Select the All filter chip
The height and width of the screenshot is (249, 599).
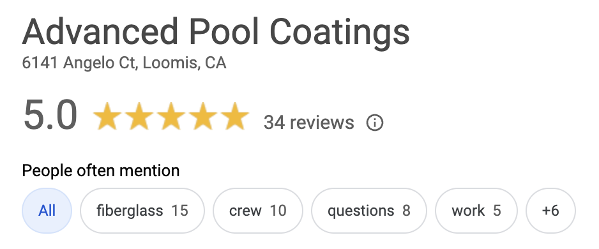(47, 211)
